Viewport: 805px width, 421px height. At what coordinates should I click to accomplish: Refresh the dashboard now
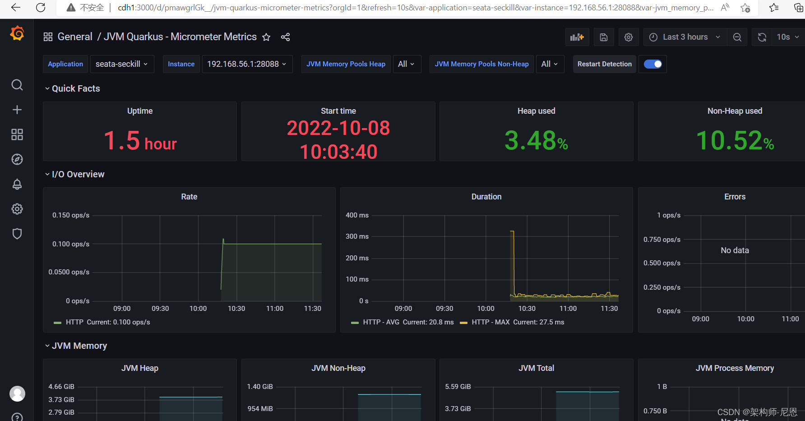pos(762,37)
